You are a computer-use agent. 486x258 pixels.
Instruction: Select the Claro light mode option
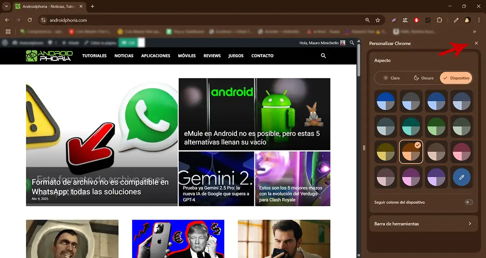pos(392,78)
